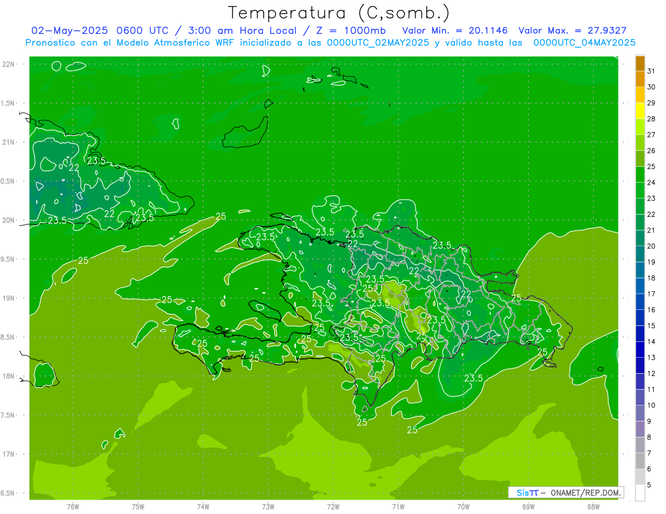Screen dimensions: 666x514
Task: Select the '02-May-2025 0600 UTC' date text
Action: pyautogui.click(x=101, y=30)
